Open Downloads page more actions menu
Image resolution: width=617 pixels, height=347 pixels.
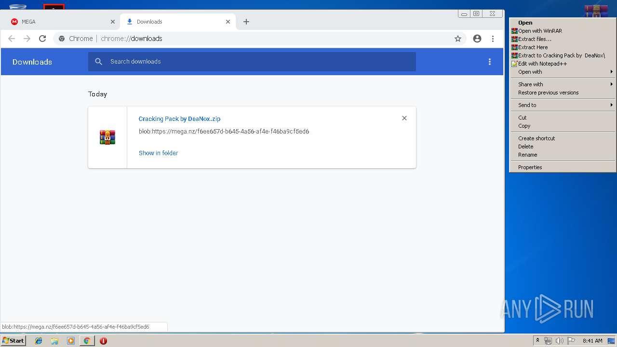(x=490, y=62)
